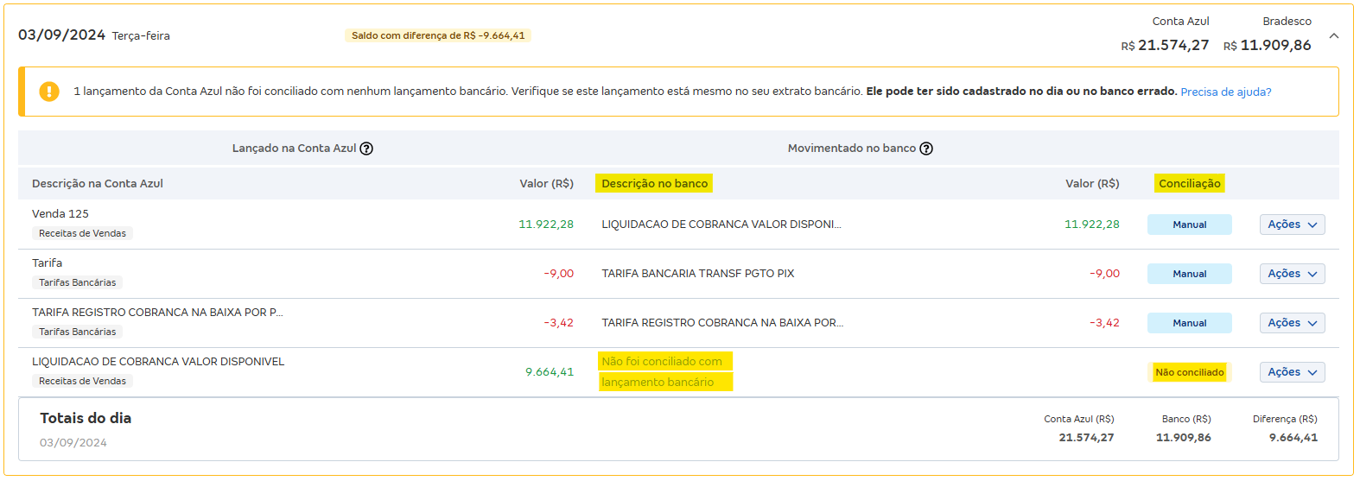
Task: Expand Ações menu for the -3,42 tarifa registro row
Action: tap(1292, 323)
